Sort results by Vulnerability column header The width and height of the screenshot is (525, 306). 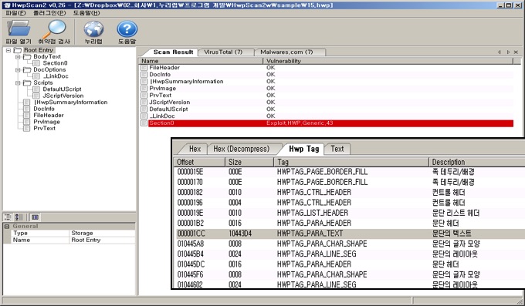point(388,61)
